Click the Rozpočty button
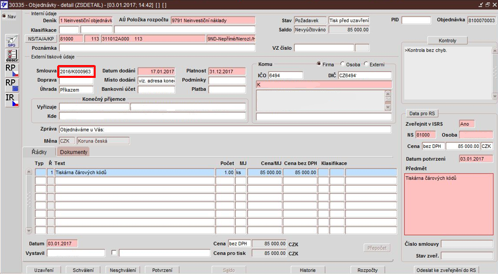Screen dimensions: 498x274 click(367, 270)
